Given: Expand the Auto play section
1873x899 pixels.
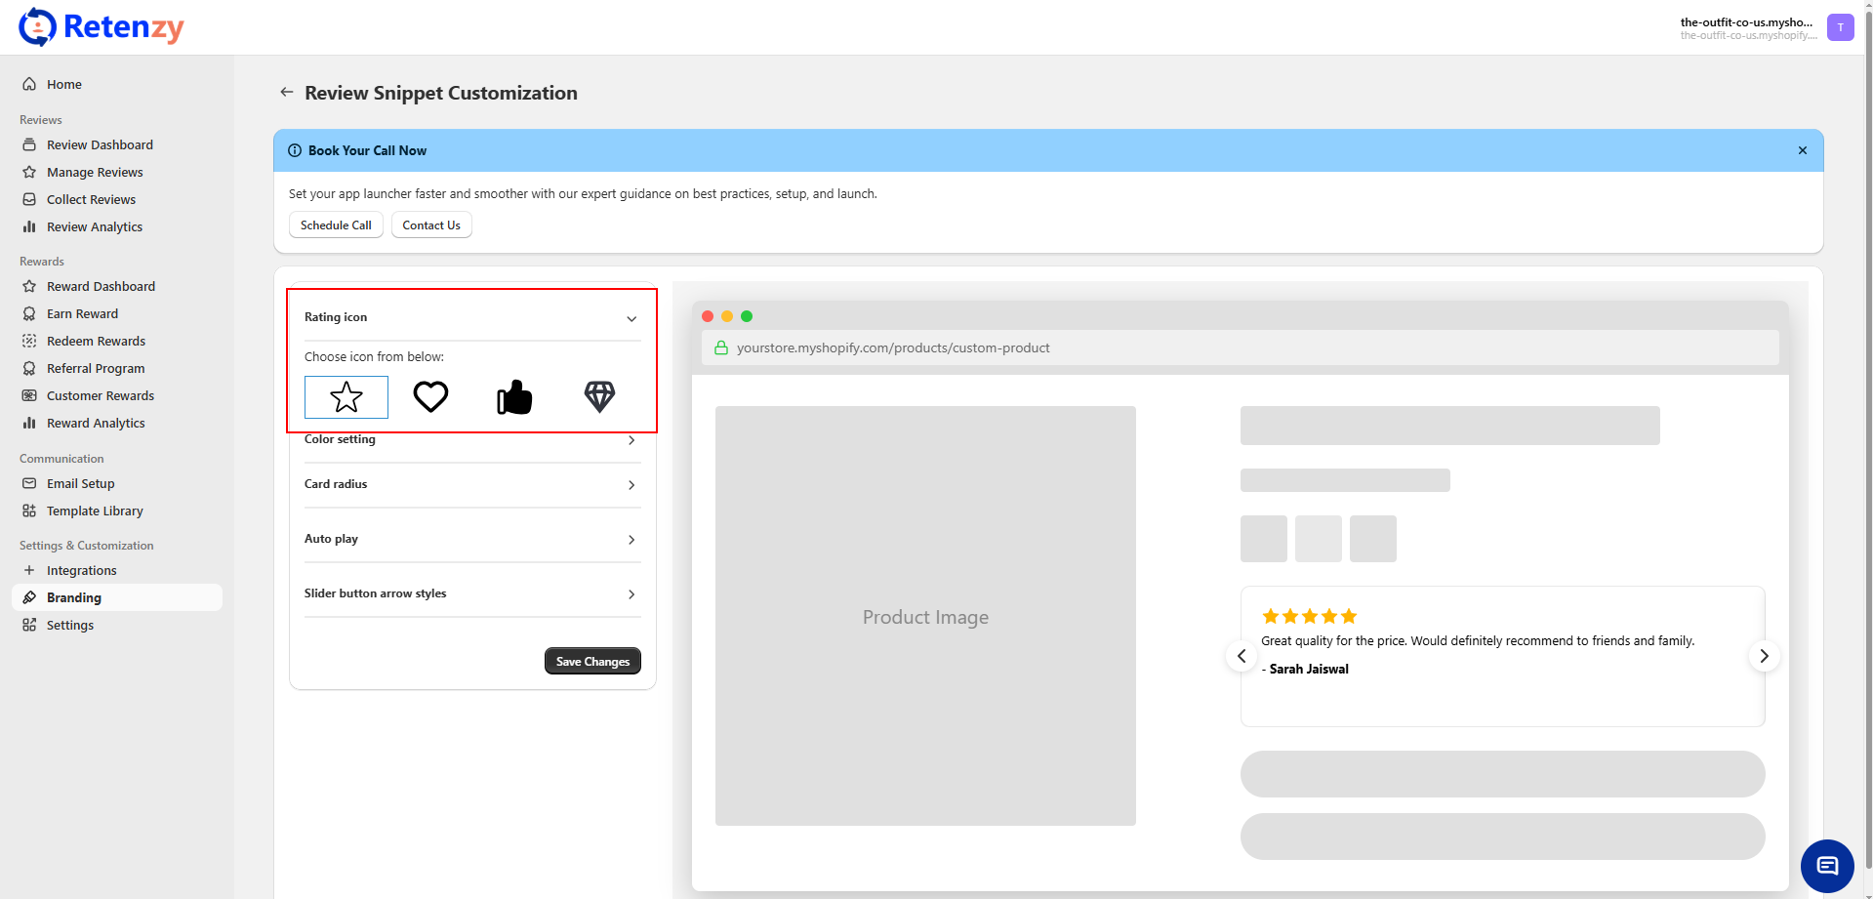Looking at the screenshot, I should click(x=631, y=540).
